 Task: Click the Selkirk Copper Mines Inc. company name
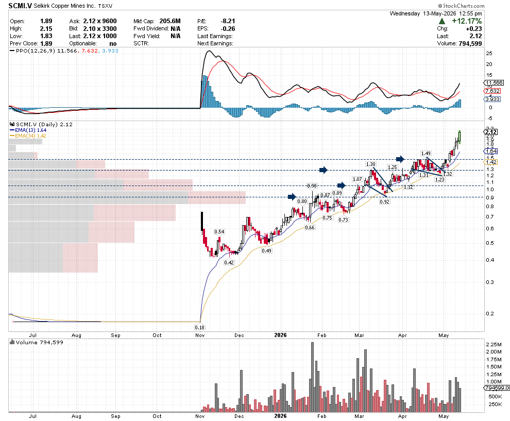pyautogui.click(x=65, y=6)
